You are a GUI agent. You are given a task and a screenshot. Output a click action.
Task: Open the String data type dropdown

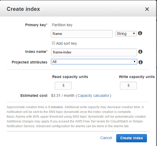tap(126, 34)
